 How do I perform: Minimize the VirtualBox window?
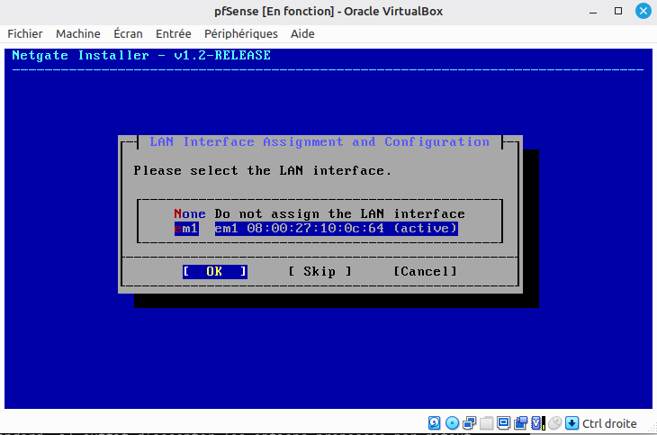(x=593, y=12)
